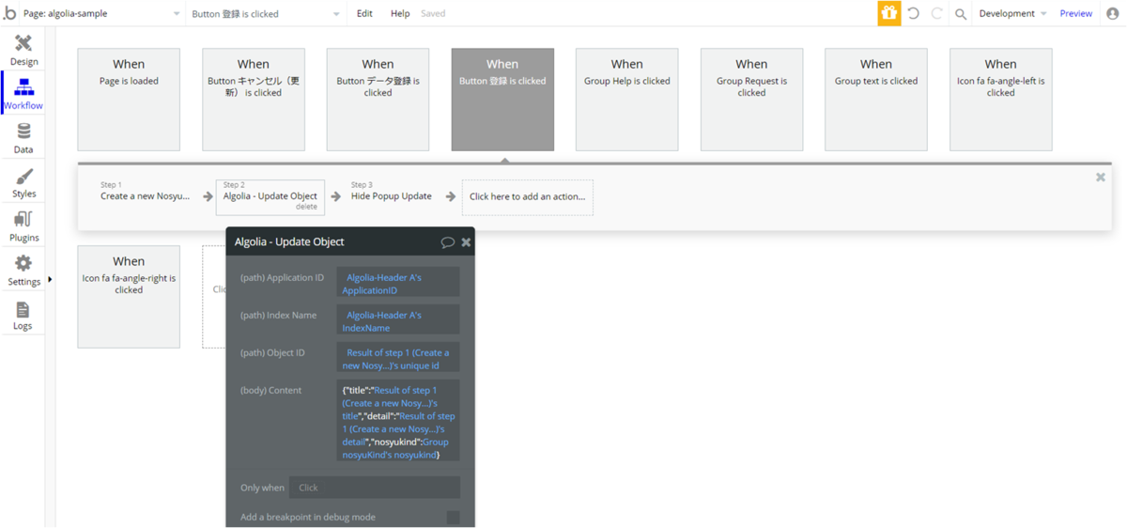
Task: Open the Logs tab
Action: (23, 315)
